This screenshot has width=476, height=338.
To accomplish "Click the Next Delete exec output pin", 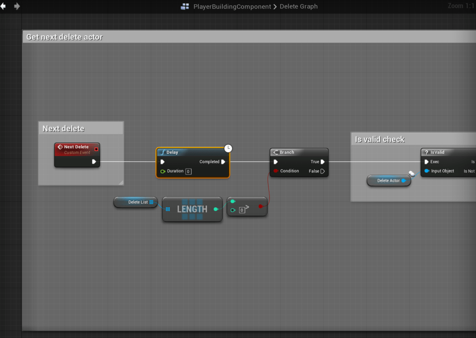I will [x=94, y=162].
